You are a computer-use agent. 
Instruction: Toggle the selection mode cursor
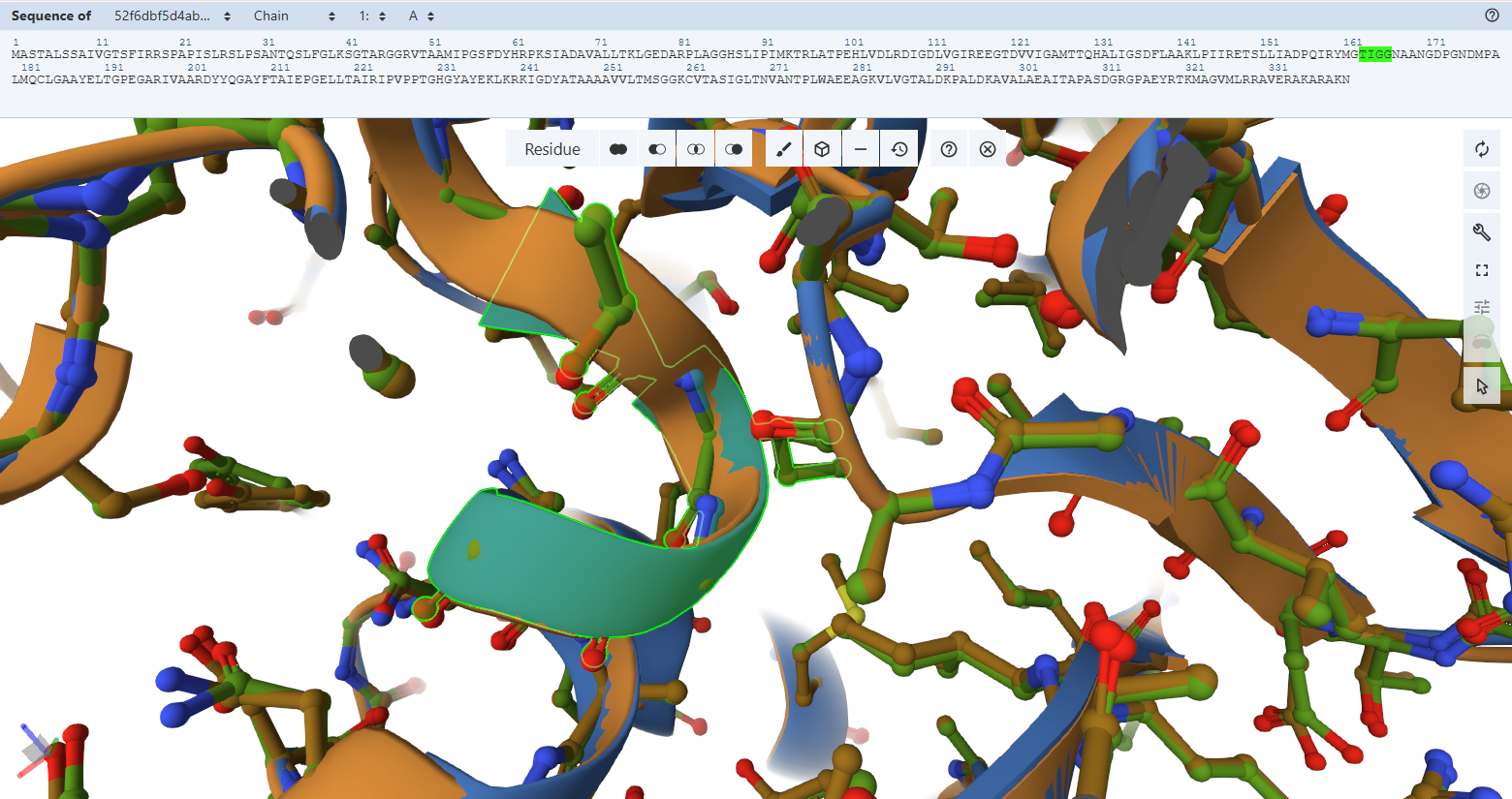coord(1481,386)
